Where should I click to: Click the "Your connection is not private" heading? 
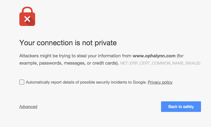tap(68, 43)
